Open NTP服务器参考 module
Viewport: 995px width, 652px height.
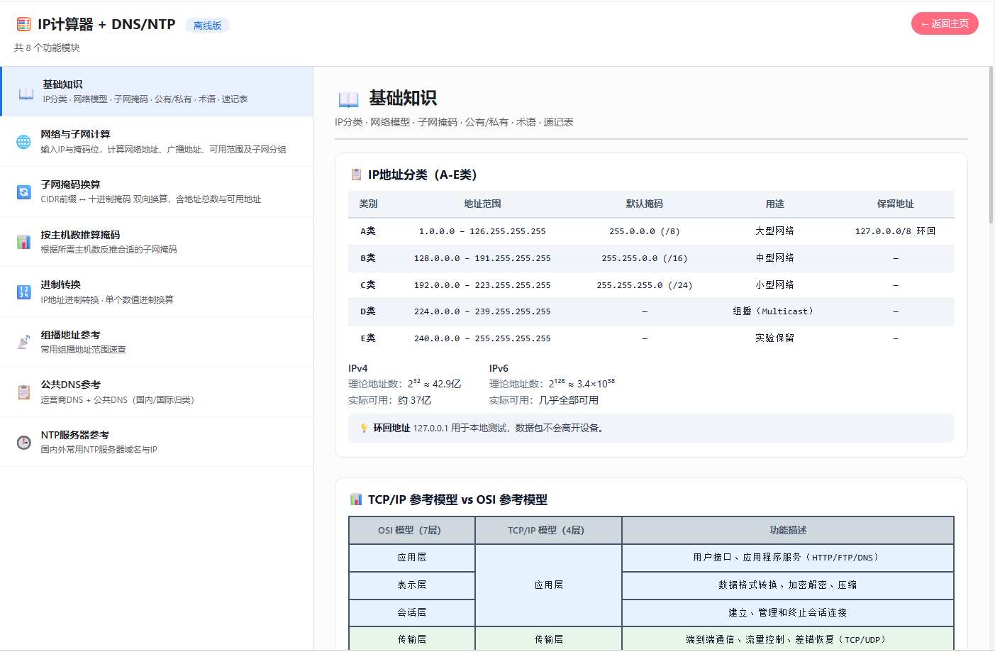(x=157, y=442)
